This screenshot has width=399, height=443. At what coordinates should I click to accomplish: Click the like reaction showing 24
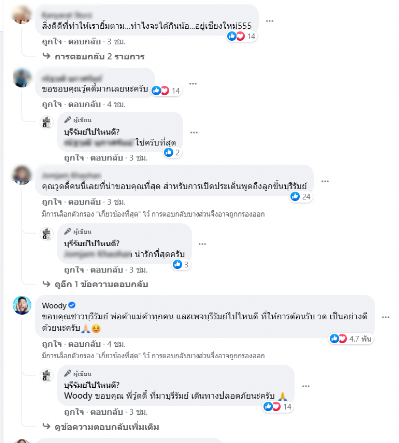[301, 197]
